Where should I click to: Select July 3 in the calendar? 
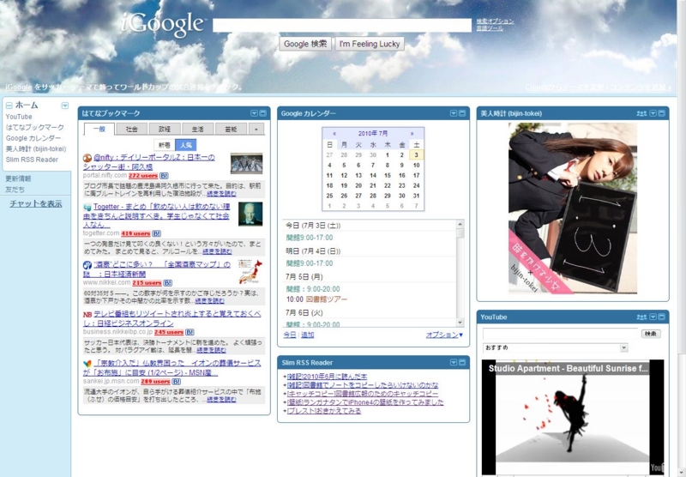(416, 155)
